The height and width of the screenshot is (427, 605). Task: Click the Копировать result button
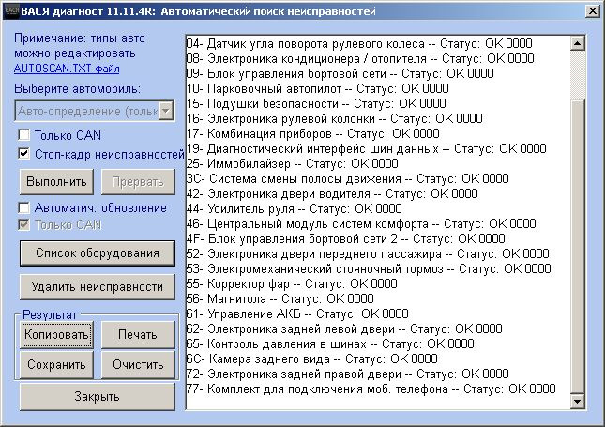pos(56,334)
